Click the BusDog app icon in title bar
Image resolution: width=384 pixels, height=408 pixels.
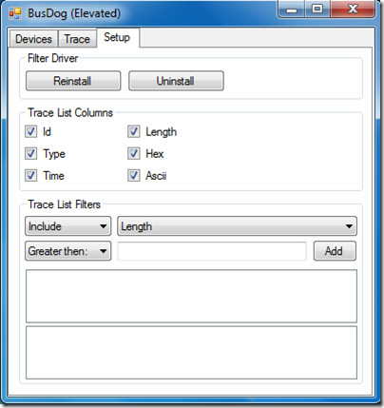pos(15,13)
